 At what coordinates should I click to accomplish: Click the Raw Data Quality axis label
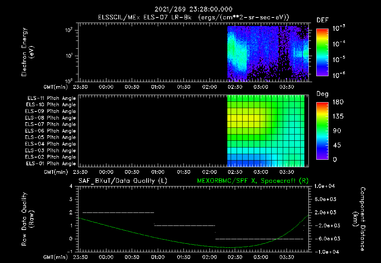[28, 219]
